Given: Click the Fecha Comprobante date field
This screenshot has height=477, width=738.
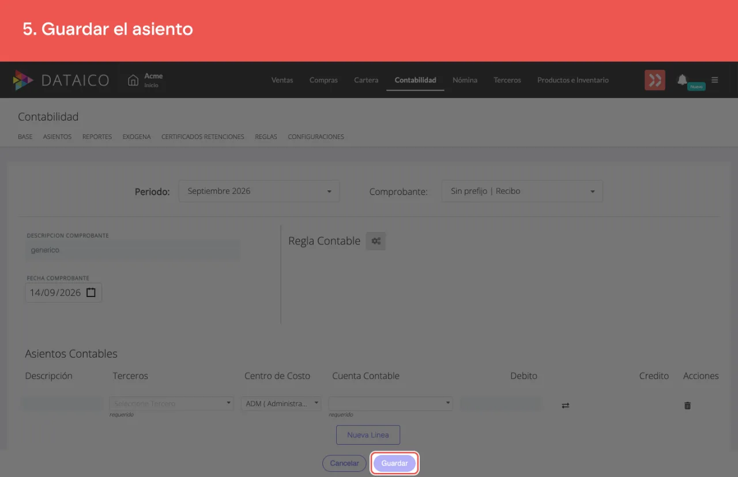Looking at the screenshot, I should [63, 292].
